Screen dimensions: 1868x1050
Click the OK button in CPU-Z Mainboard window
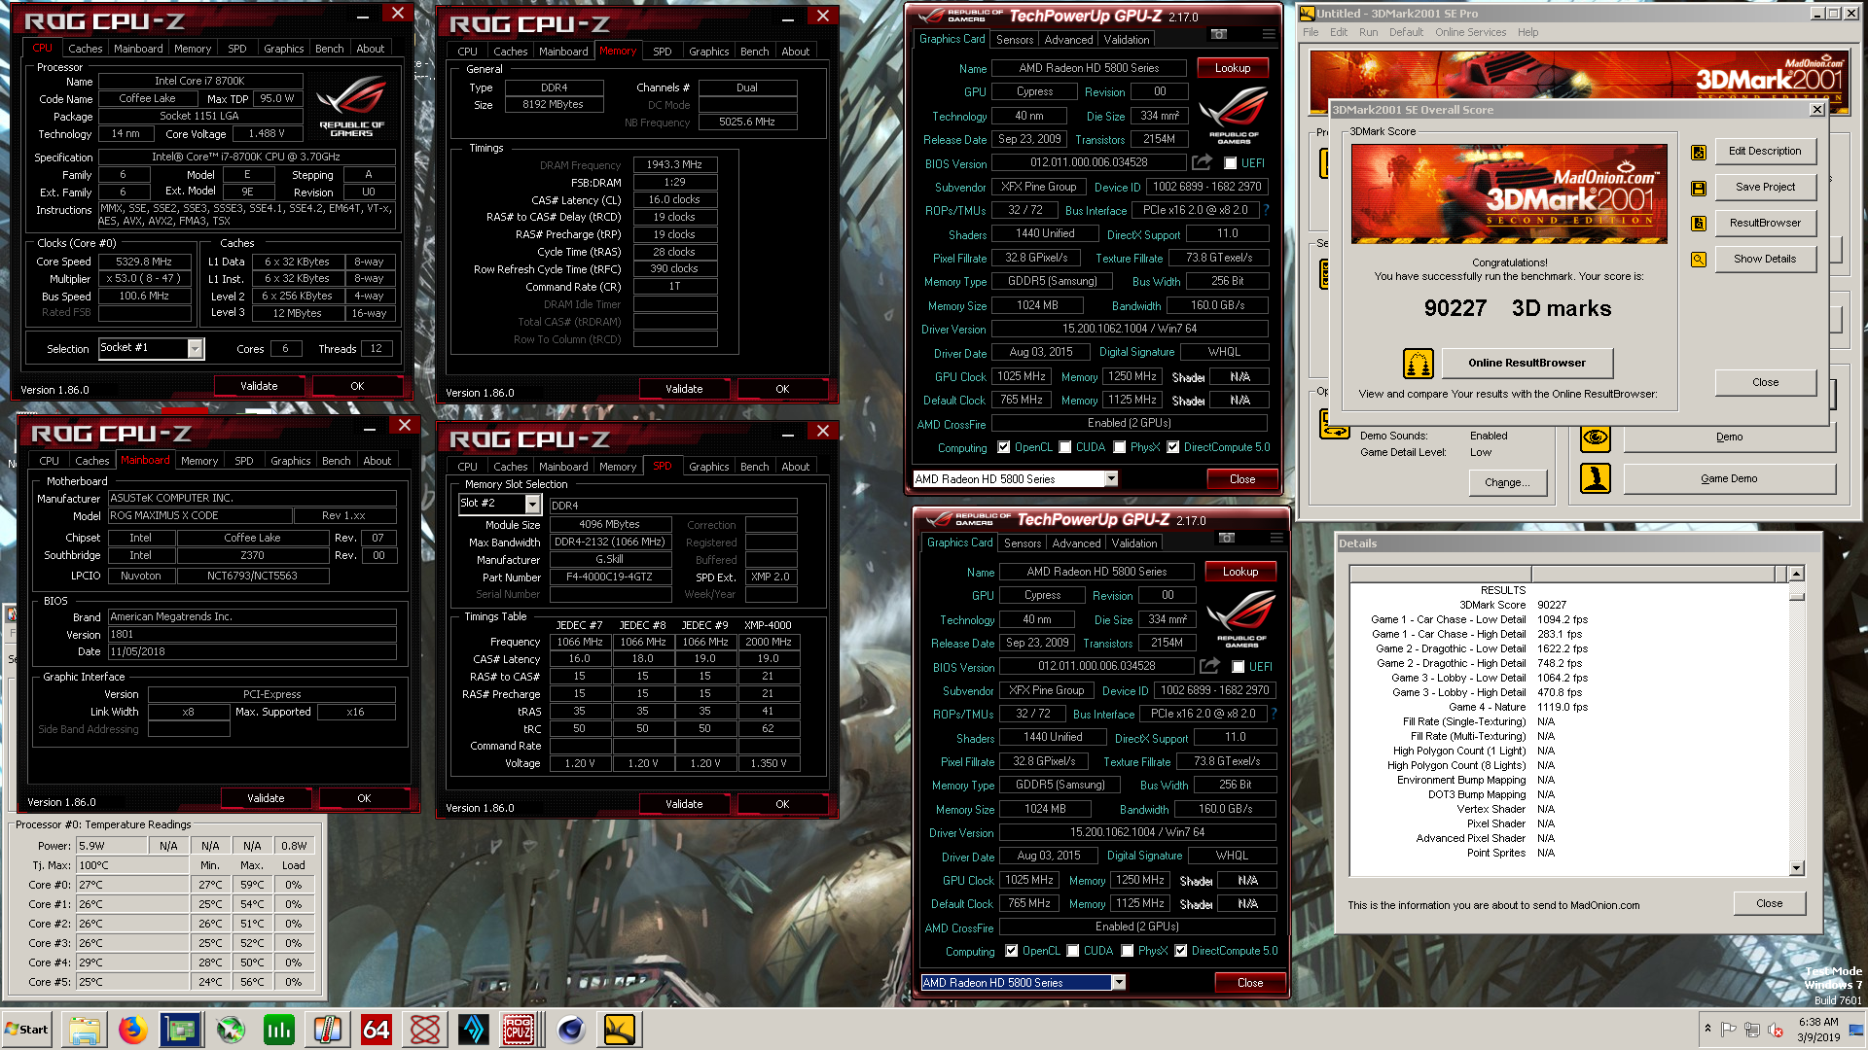pos(364,798)
